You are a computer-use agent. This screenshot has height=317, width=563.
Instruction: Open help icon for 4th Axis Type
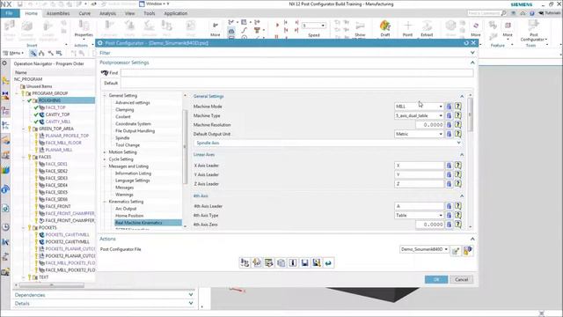pos(458,215)
